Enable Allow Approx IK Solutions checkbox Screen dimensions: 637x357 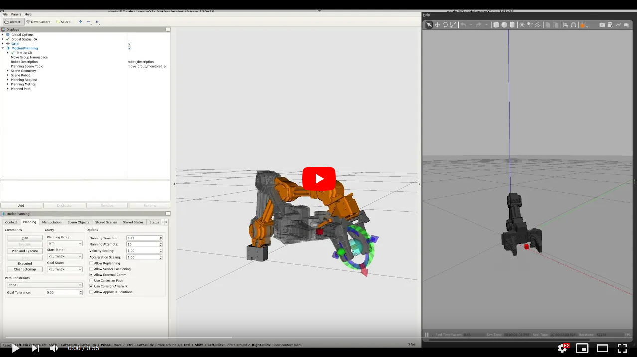pos(91,292)
